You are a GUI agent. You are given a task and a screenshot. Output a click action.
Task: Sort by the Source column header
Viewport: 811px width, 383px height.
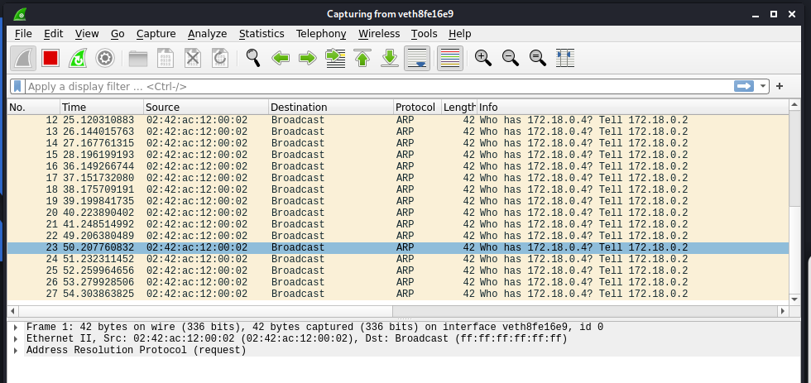[x=206, y=107]
